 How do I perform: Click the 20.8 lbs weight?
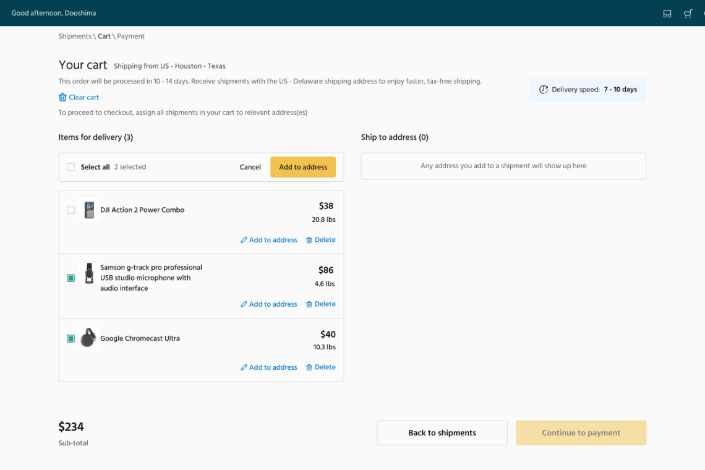pyautogui.click(x=323, y=220)
